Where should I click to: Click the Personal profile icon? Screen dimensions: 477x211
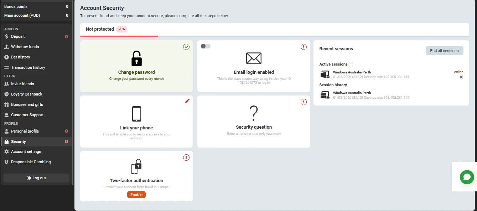pos(6,131)
